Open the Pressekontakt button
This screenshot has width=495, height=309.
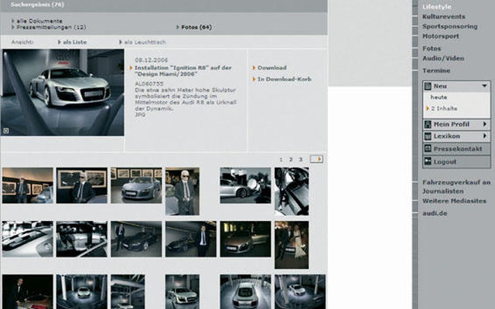pyautogui.click(x=456, y=149)
